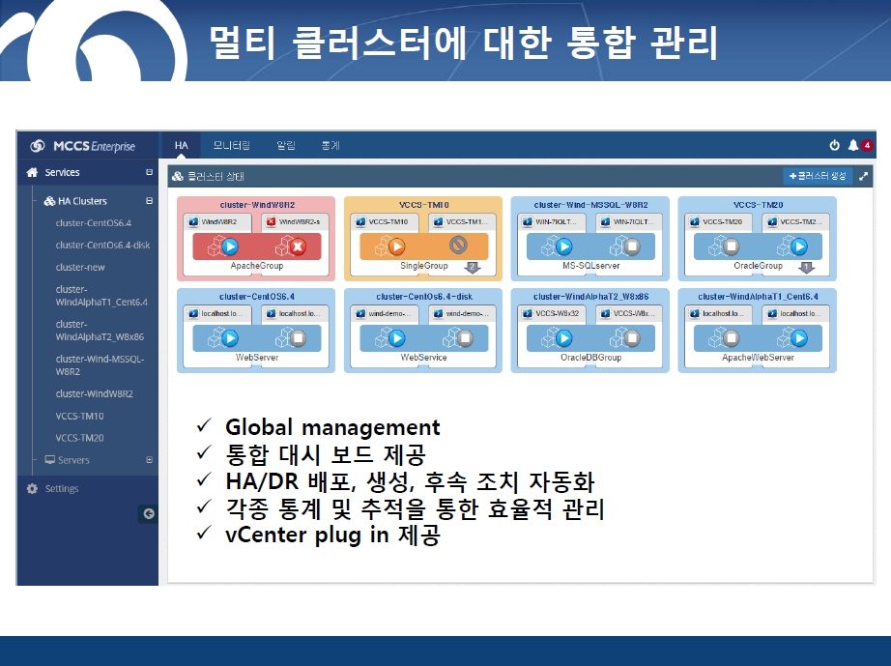Click the MCCS Enterprise logo

pos(83,146)
